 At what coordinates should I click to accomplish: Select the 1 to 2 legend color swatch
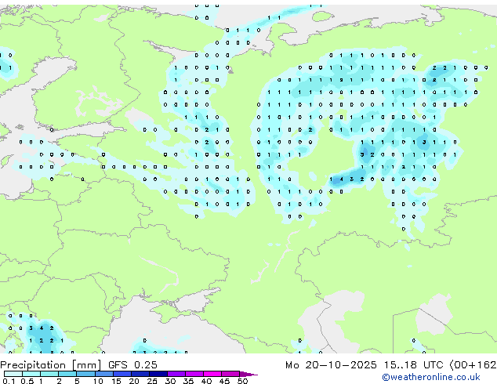(x=49, y=374)
